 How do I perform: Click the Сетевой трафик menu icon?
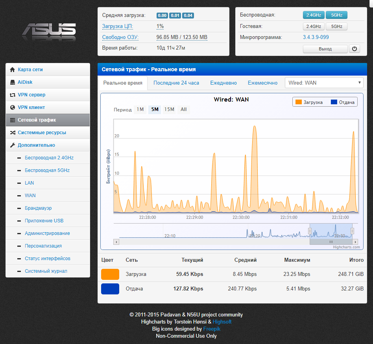tap(12, 120)
